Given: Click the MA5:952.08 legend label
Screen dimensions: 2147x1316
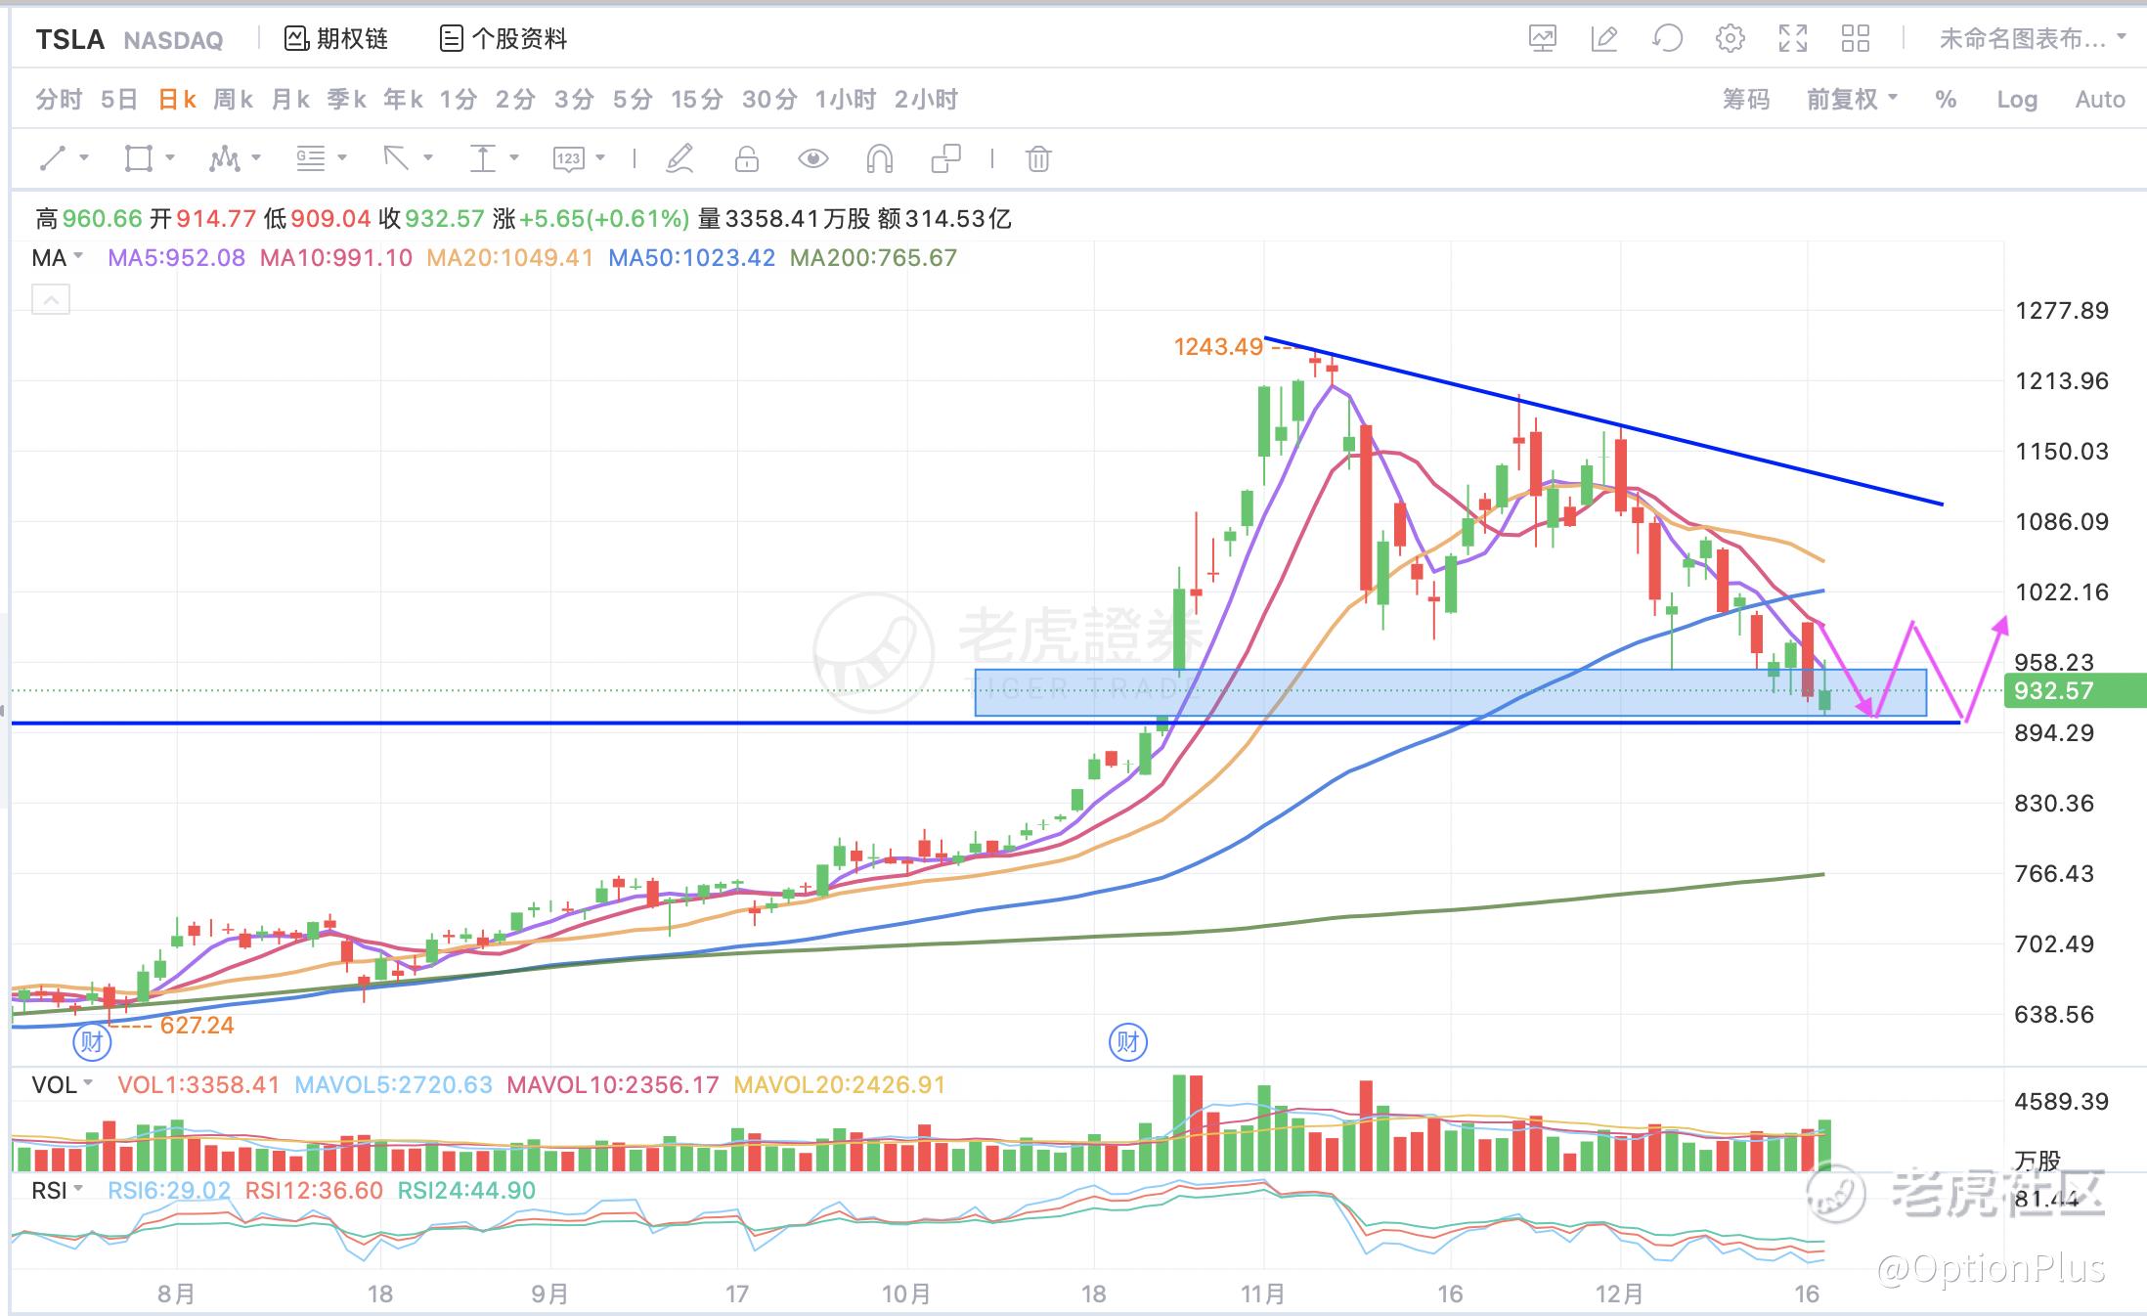Looking at the screenshot, I should point(176,258).
